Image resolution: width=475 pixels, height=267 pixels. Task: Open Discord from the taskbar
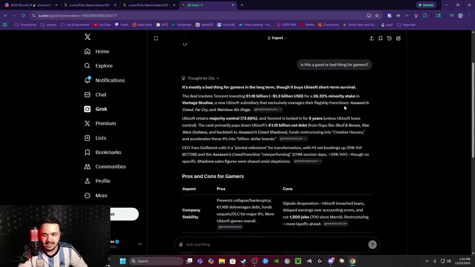click(331, 261)
